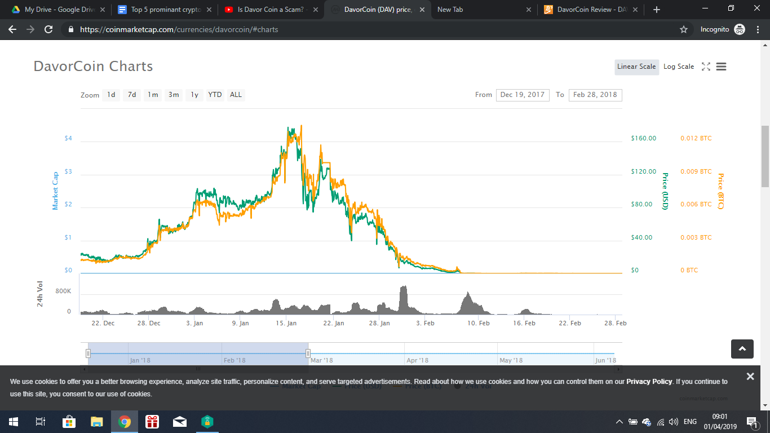Click the DavorCoin Charts heading
Screen dimensions: 770x433
[x=93, y=67]
